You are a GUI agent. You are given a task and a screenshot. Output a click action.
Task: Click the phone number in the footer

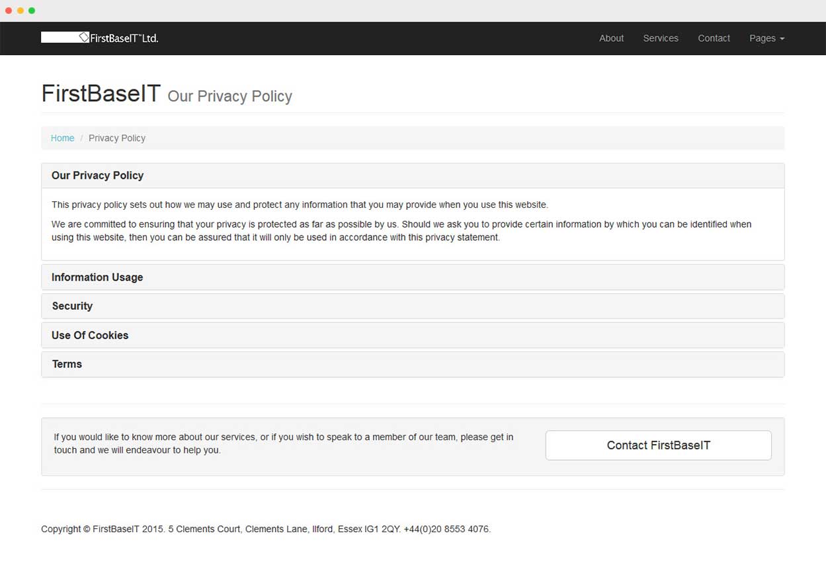[446, 529]
